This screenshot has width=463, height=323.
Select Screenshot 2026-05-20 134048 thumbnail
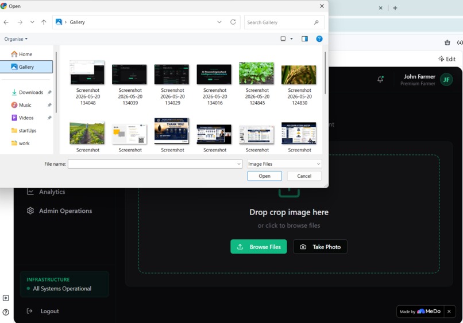coord(87,73)
